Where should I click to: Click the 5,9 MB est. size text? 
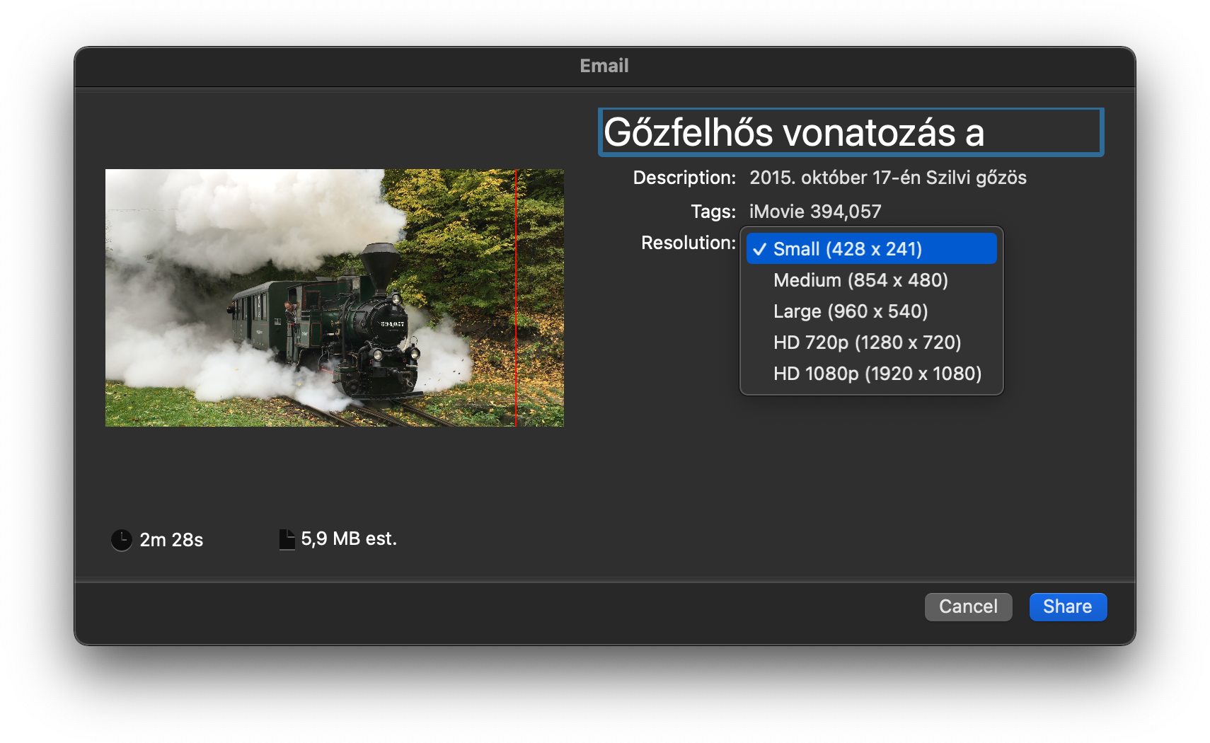click(349, 539)
